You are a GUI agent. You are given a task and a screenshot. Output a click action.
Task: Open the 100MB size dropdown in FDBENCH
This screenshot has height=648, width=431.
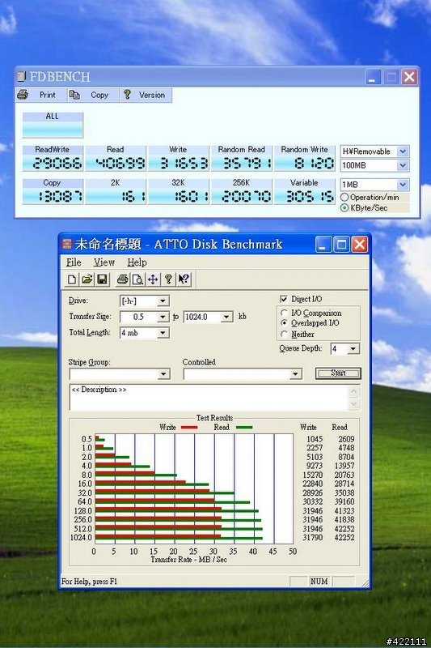(403, 165)
